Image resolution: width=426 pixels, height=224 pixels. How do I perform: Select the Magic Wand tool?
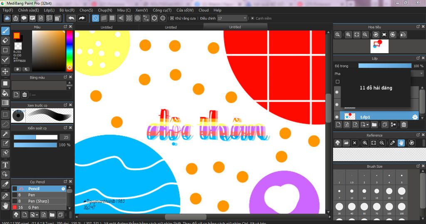[x=5, y=134]
